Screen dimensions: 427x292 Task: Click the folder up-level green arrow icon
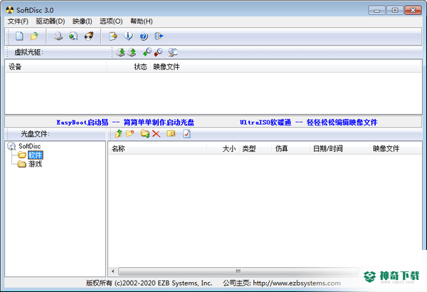[x=118, y=134]
